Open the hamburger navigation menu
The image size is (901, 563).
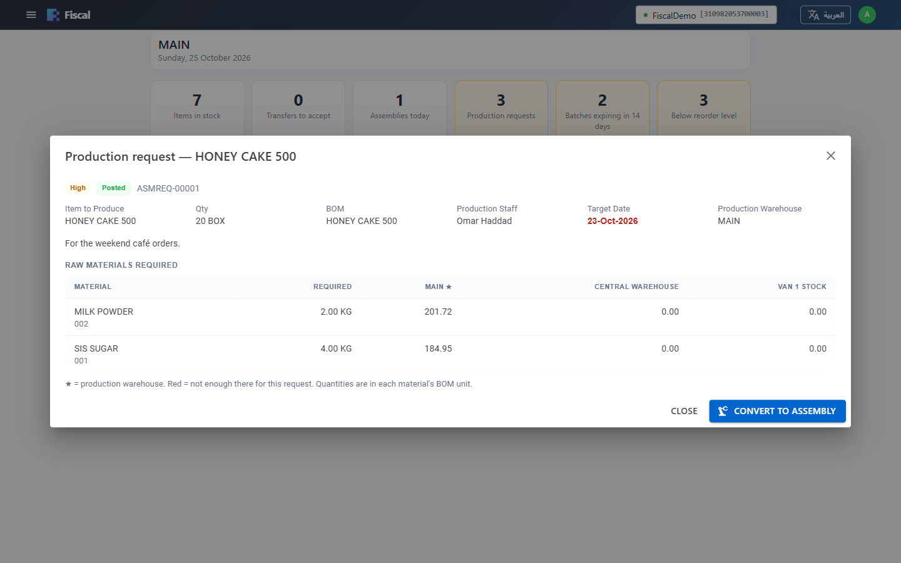point(31,15)
